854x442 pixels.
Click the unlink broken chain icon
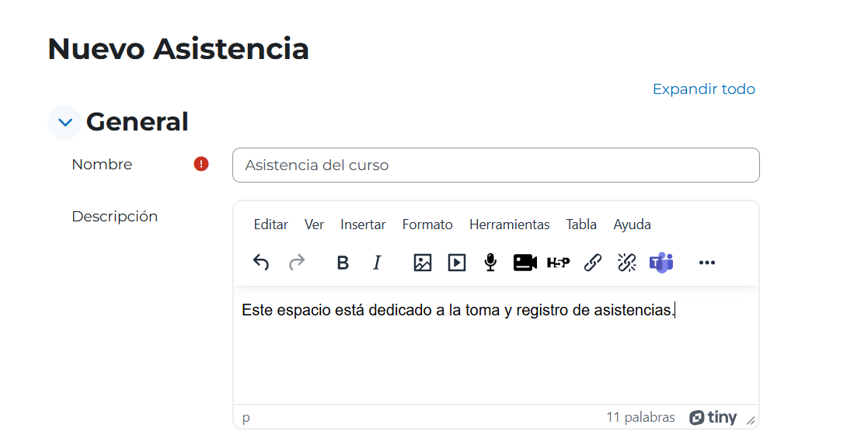tap(627, 263)
